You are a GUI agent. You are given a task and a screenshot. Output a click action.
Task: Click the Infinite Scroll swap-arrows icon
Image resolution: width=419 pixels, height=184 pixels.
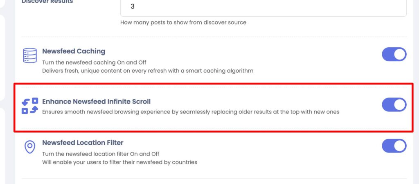pyautogui.click(x=29, y=106)
